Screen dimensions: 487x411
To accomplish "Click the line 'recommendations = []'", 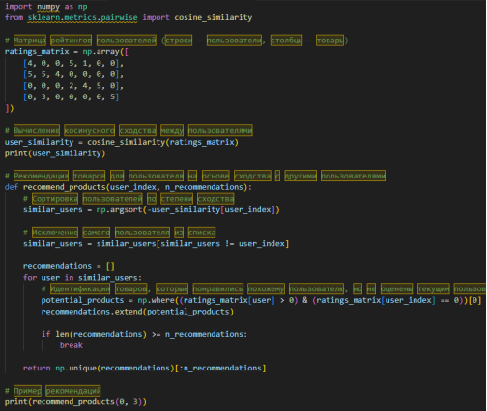I will 69,266.
